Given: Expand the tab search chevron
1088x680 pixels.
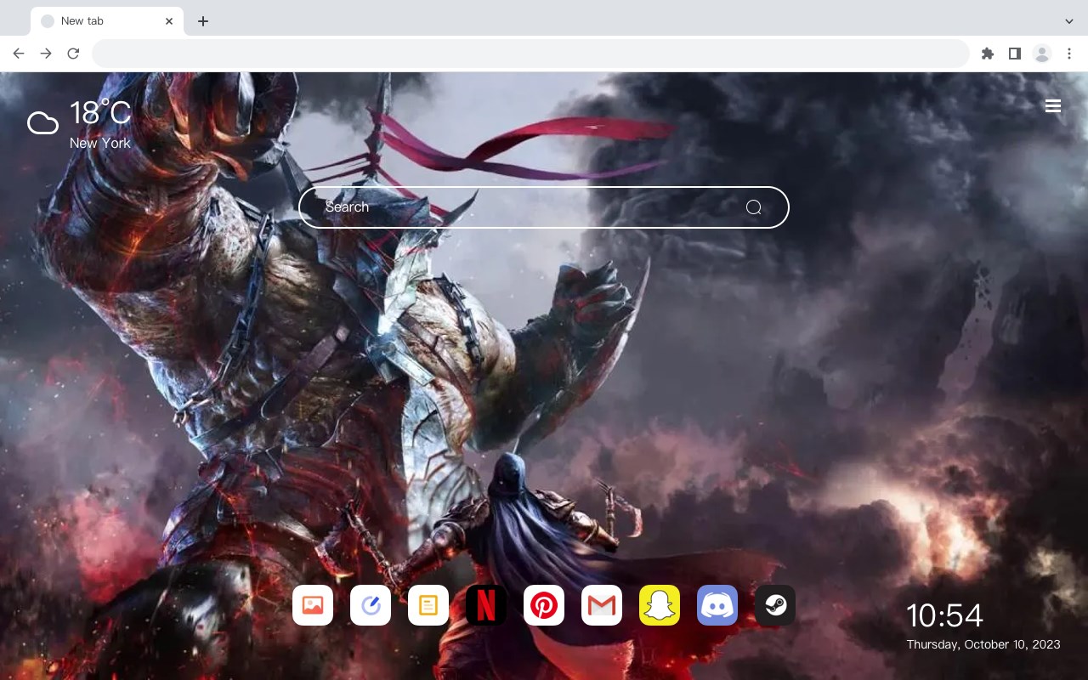Looking at the screenshot, I should click(x=1069, y=21).
